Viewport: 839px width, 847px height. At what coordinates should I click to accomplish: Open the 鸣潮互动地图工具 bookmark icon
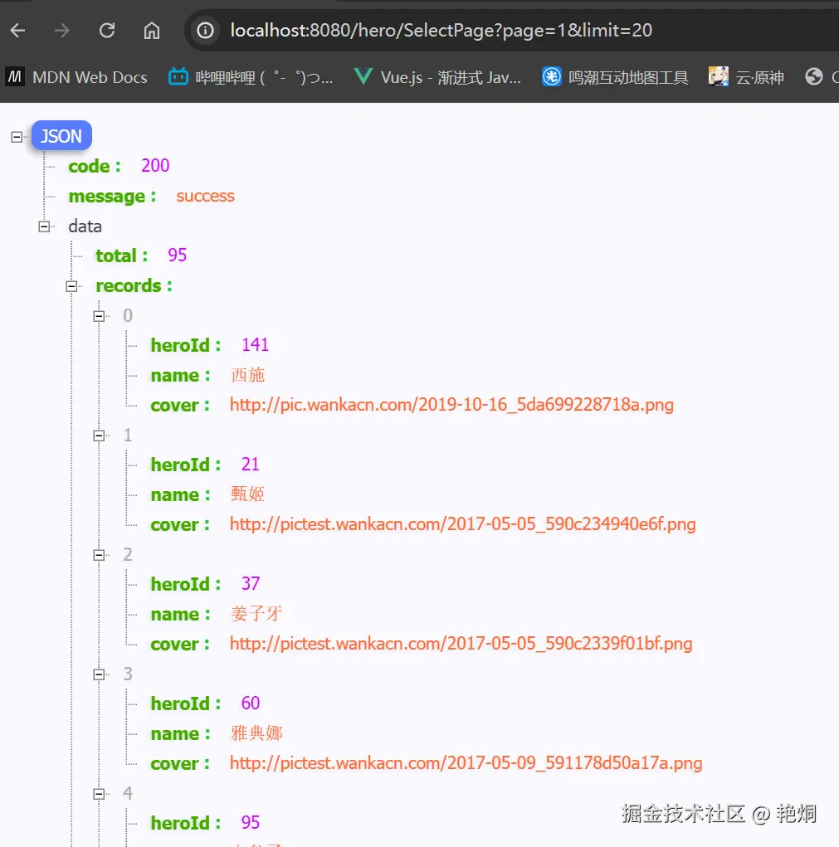click(x=552, y=76)
